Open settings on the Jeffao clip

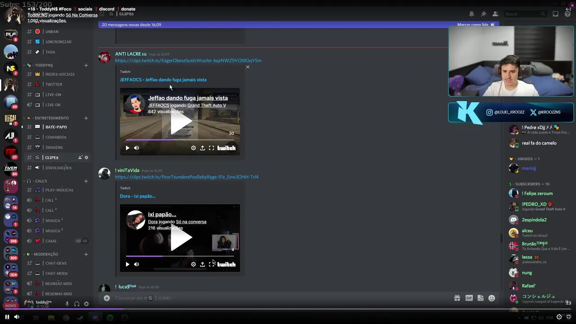[193, 148]
